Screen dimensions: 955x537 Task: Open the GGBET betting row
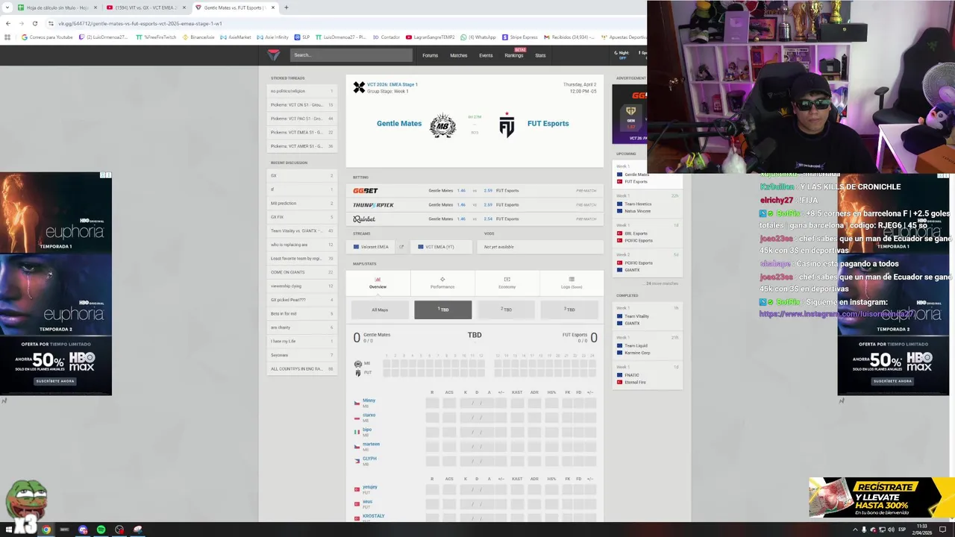click(475, 190)
